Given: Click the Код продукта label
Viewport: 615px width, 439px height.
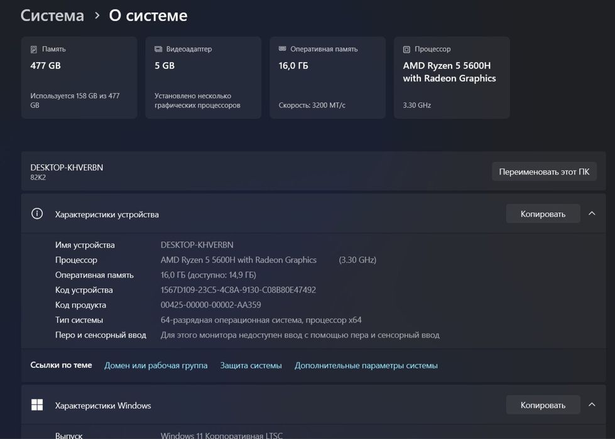Looking at the screenshot, I should [x=81, y=305].
